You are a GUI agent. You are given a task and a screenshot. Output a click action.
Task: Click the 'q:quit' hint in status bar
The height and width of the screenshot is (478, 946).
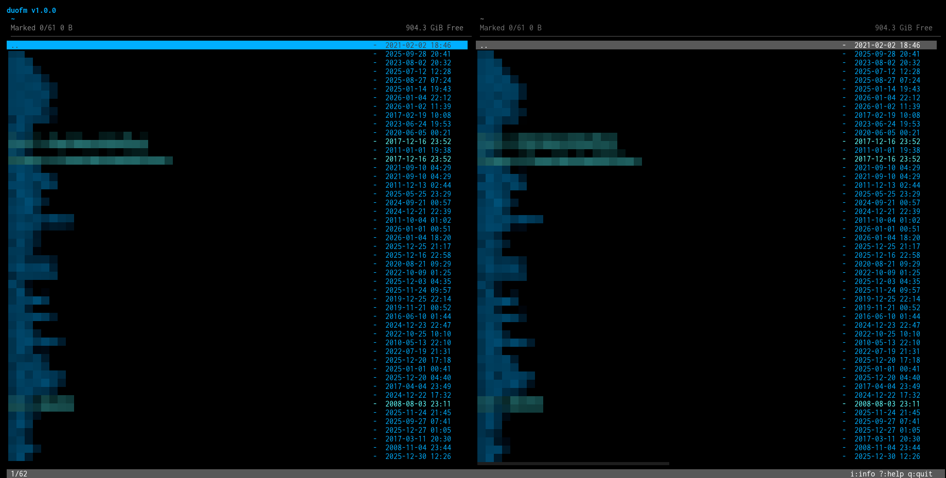[920, 474]
